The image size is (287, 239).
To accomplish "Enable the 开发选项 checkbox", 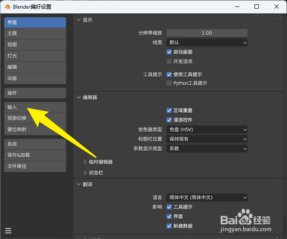I will tap(169, 61).
